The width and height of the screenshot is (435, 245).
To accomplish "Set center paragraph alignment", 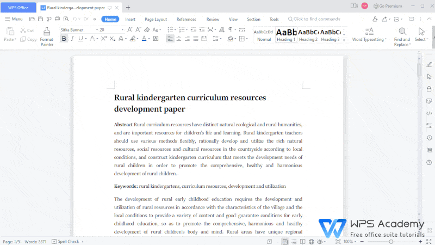I will click(179, 39).
